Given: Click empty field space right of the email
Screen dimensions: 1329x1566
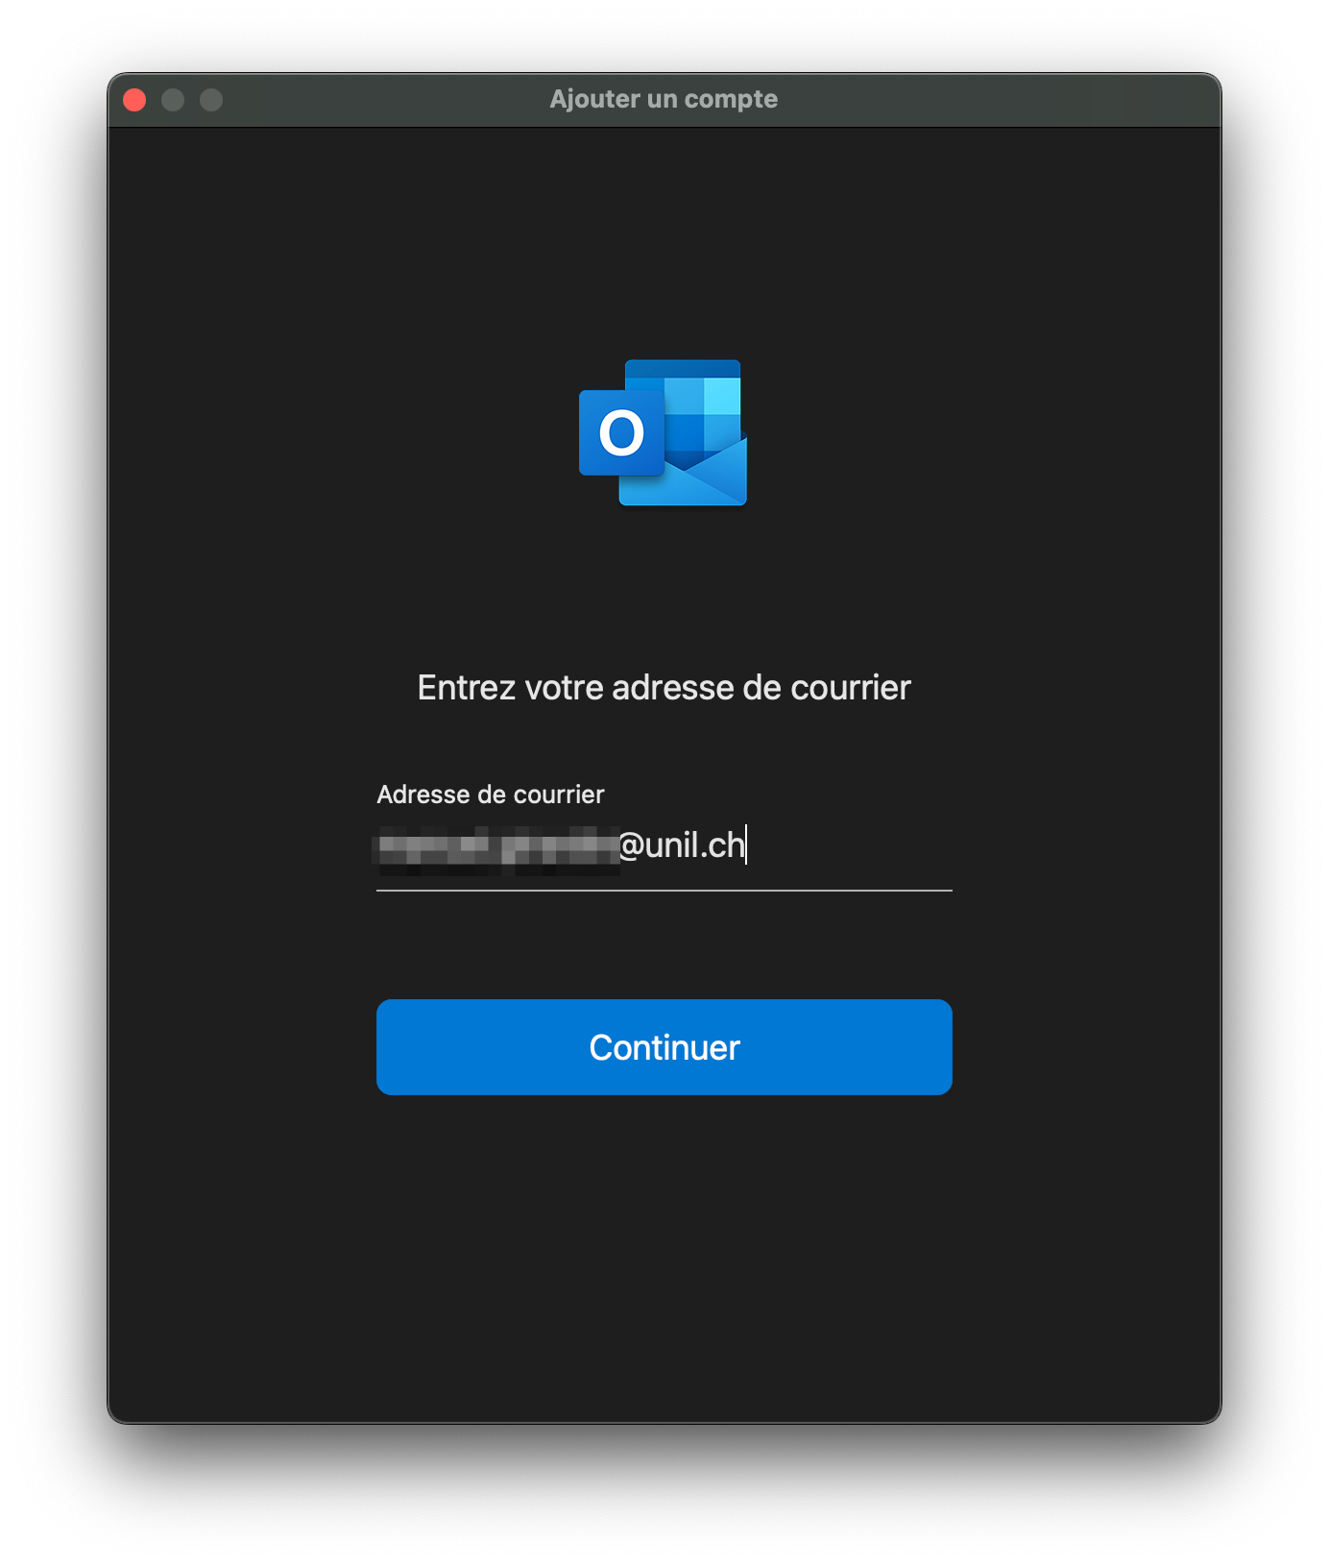Looking at the screenshot, I should coord(850,846).
